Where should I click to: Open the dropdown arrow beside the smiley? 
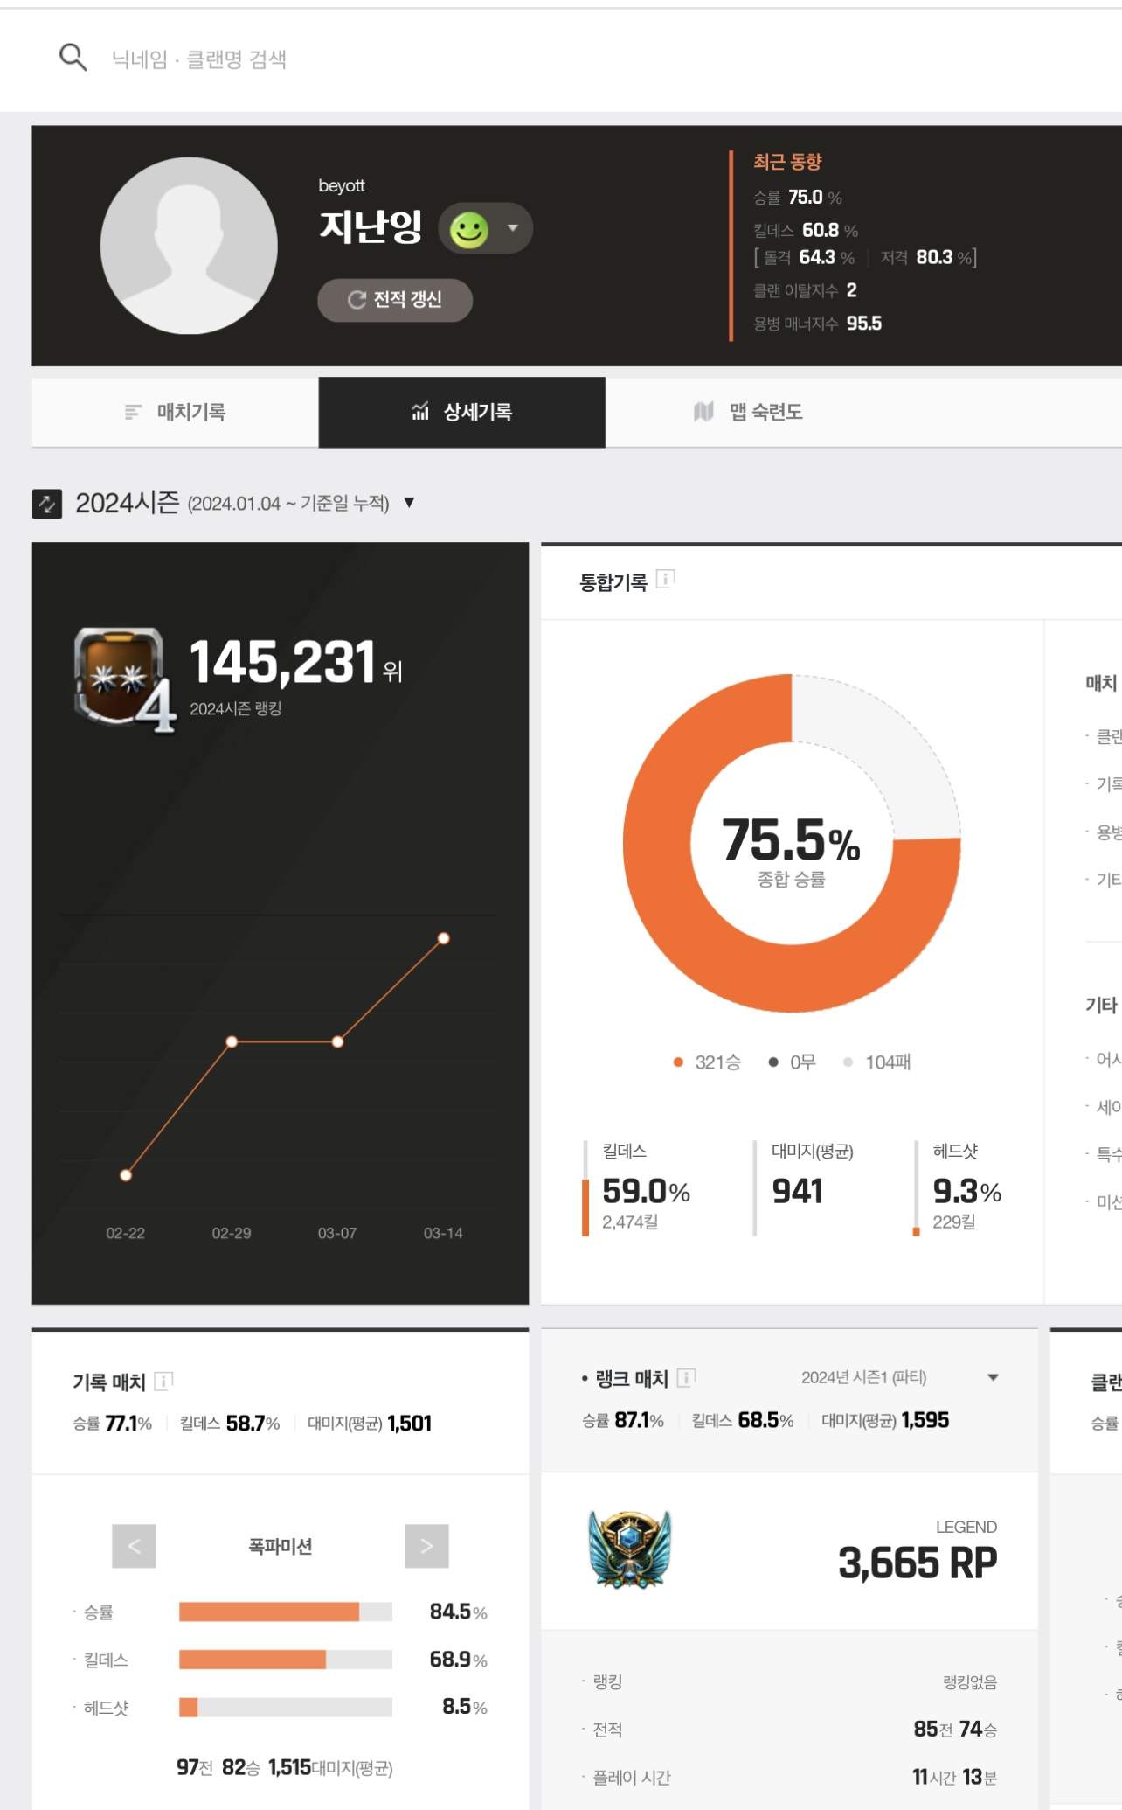click(513, 228)
